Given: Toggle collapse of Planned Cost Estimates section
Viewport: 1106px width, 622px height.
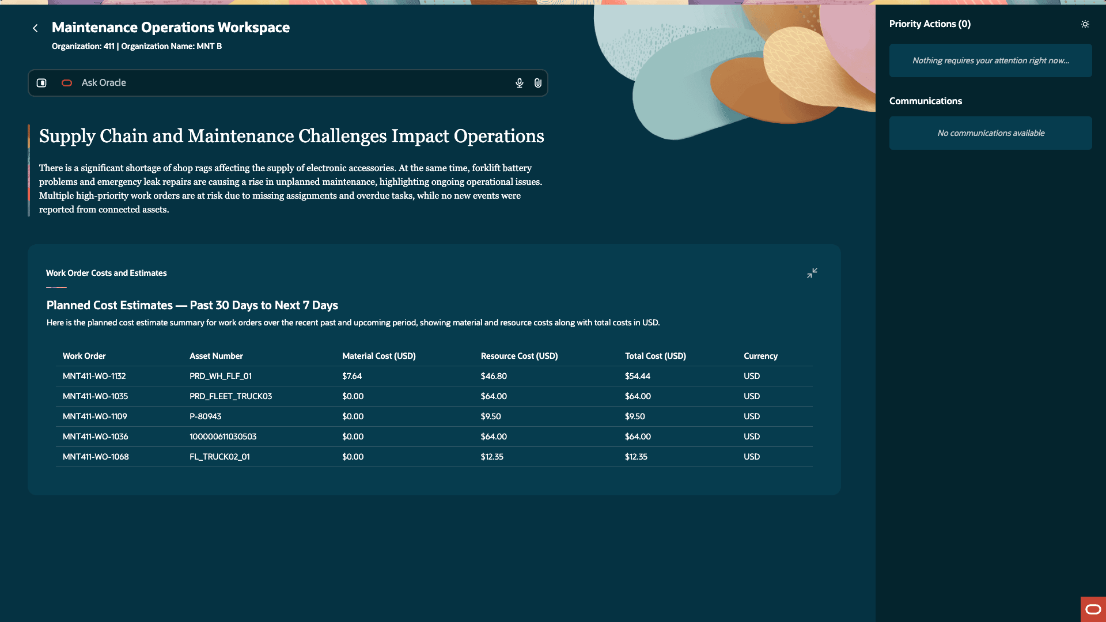Looking at the screenshot, I should click(812, 272).
